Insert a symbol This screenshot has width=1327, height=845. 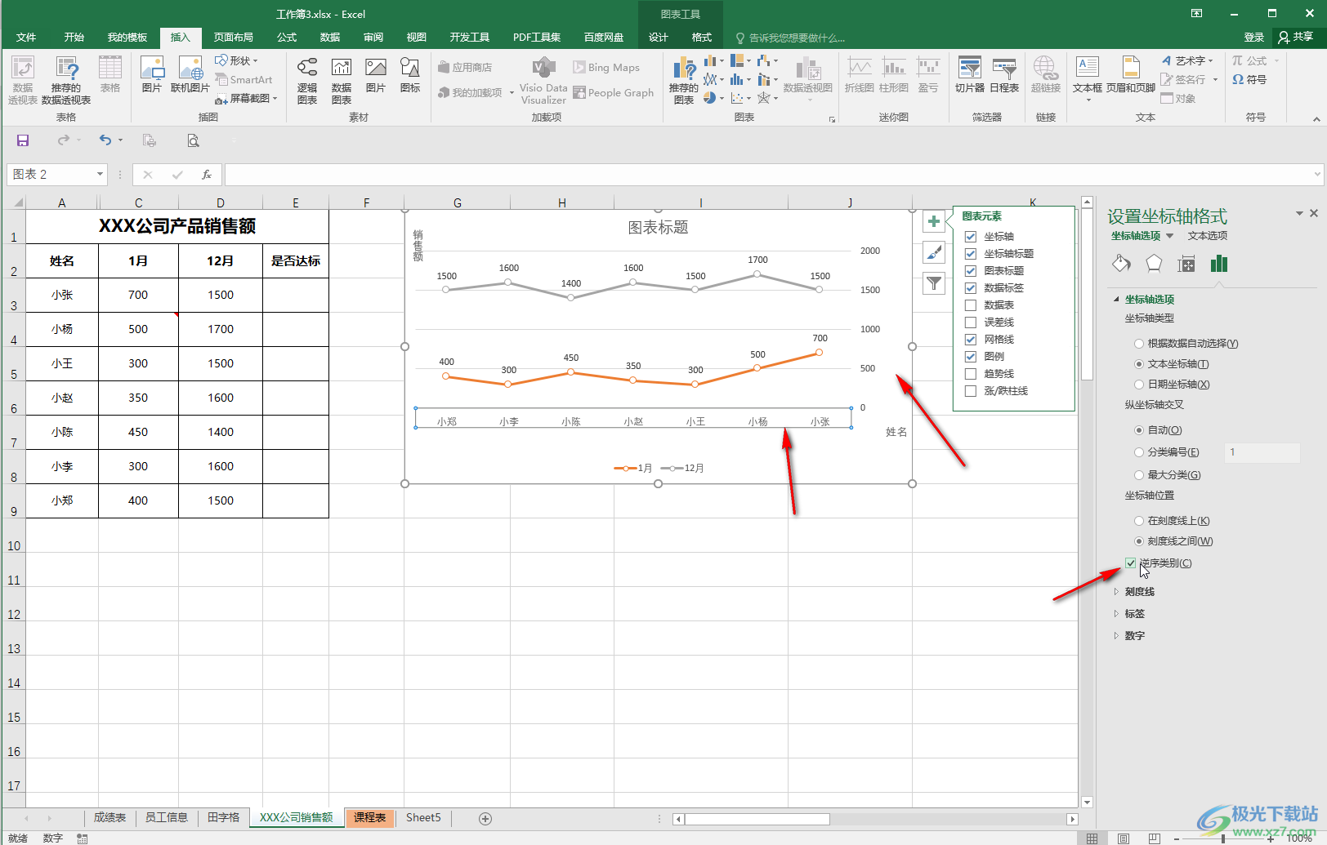(1249, 80)
